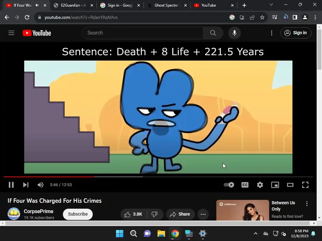Subscribe to CorpsePrime
This screenshot has width=322, height=241.
[x=78, y=214]
